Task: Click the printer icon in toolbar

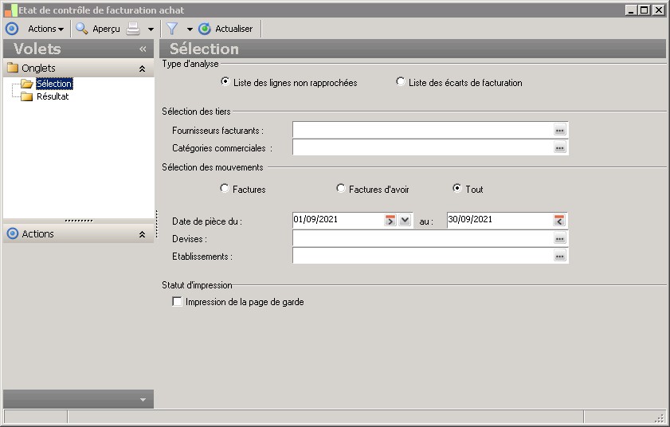Action: click(x=134, y=29)
